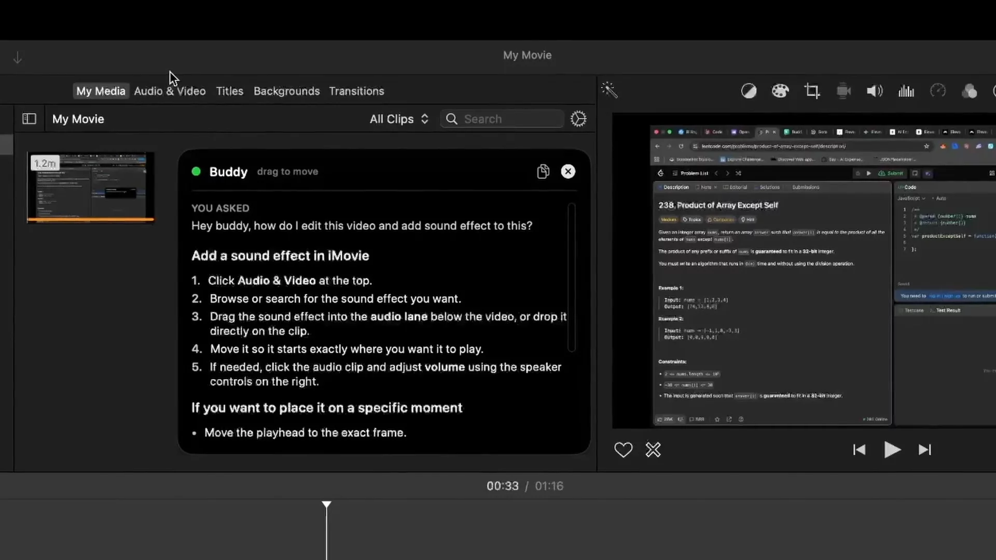The image size is (996, 560).
Task: Open the color correction palette tool
Action: click(x=780, y=91)
